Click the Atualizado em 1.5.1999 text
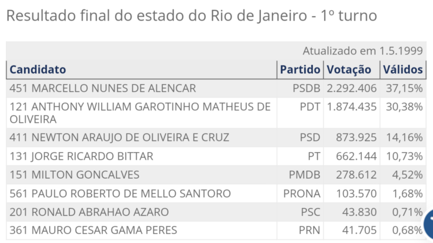 pos(363,51)
